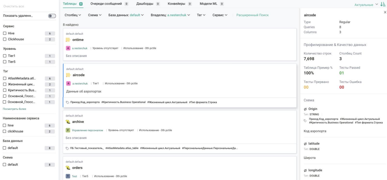This screenshot has width=387, height=180.
Task: Click #AtlasMetadata.atlas_table tag on archive card
Action: [122, 148]
